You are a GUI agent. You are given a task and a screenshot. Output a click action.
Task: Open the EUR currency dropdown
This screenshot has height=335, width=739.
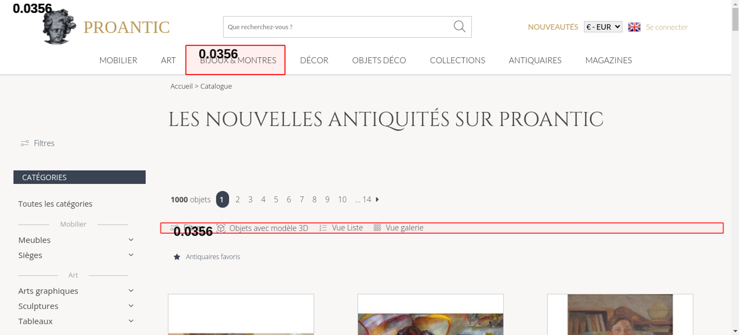(603, 27)
